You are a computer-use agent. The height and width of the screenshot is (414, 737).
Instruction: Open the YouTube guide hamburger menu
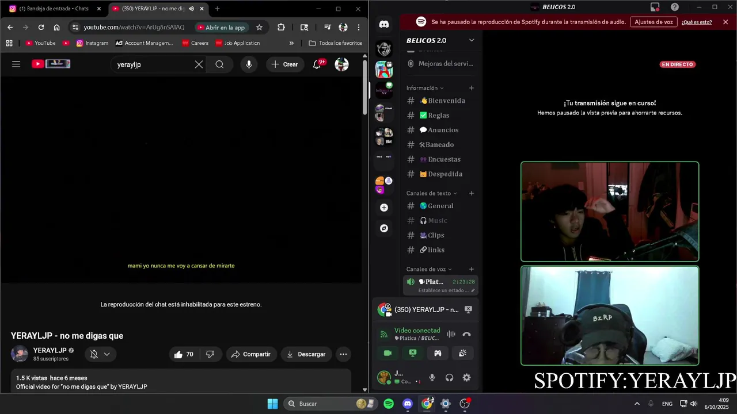pyautogui.click(x=16, y=64)
